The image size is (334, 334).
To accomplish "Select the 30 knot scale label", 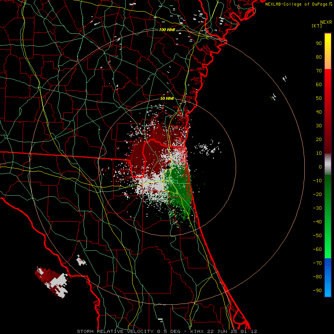I will [x=319, y=126].
